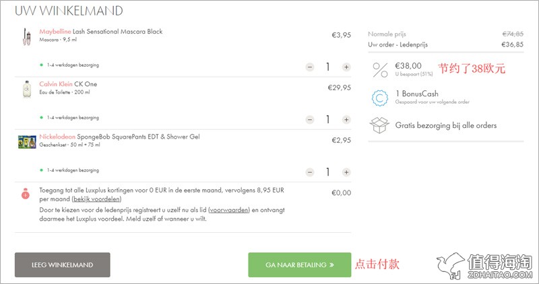Click the GA NAAR BETALING button

click(x=299, y=264)
